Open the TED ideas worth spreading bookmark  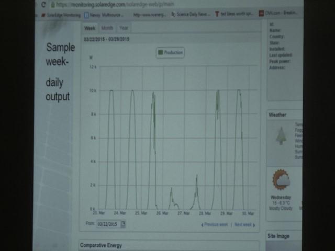(x=236, y=15)
